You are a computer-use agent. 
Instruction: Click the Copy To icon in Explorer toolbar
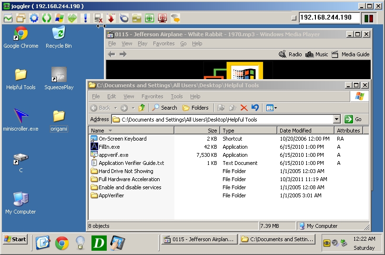(232, 108)
